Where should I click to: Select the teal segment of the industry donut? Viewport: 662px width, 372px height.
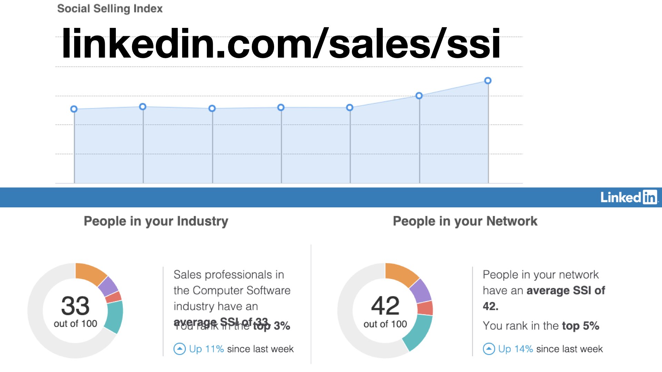(x=114, y=316)
